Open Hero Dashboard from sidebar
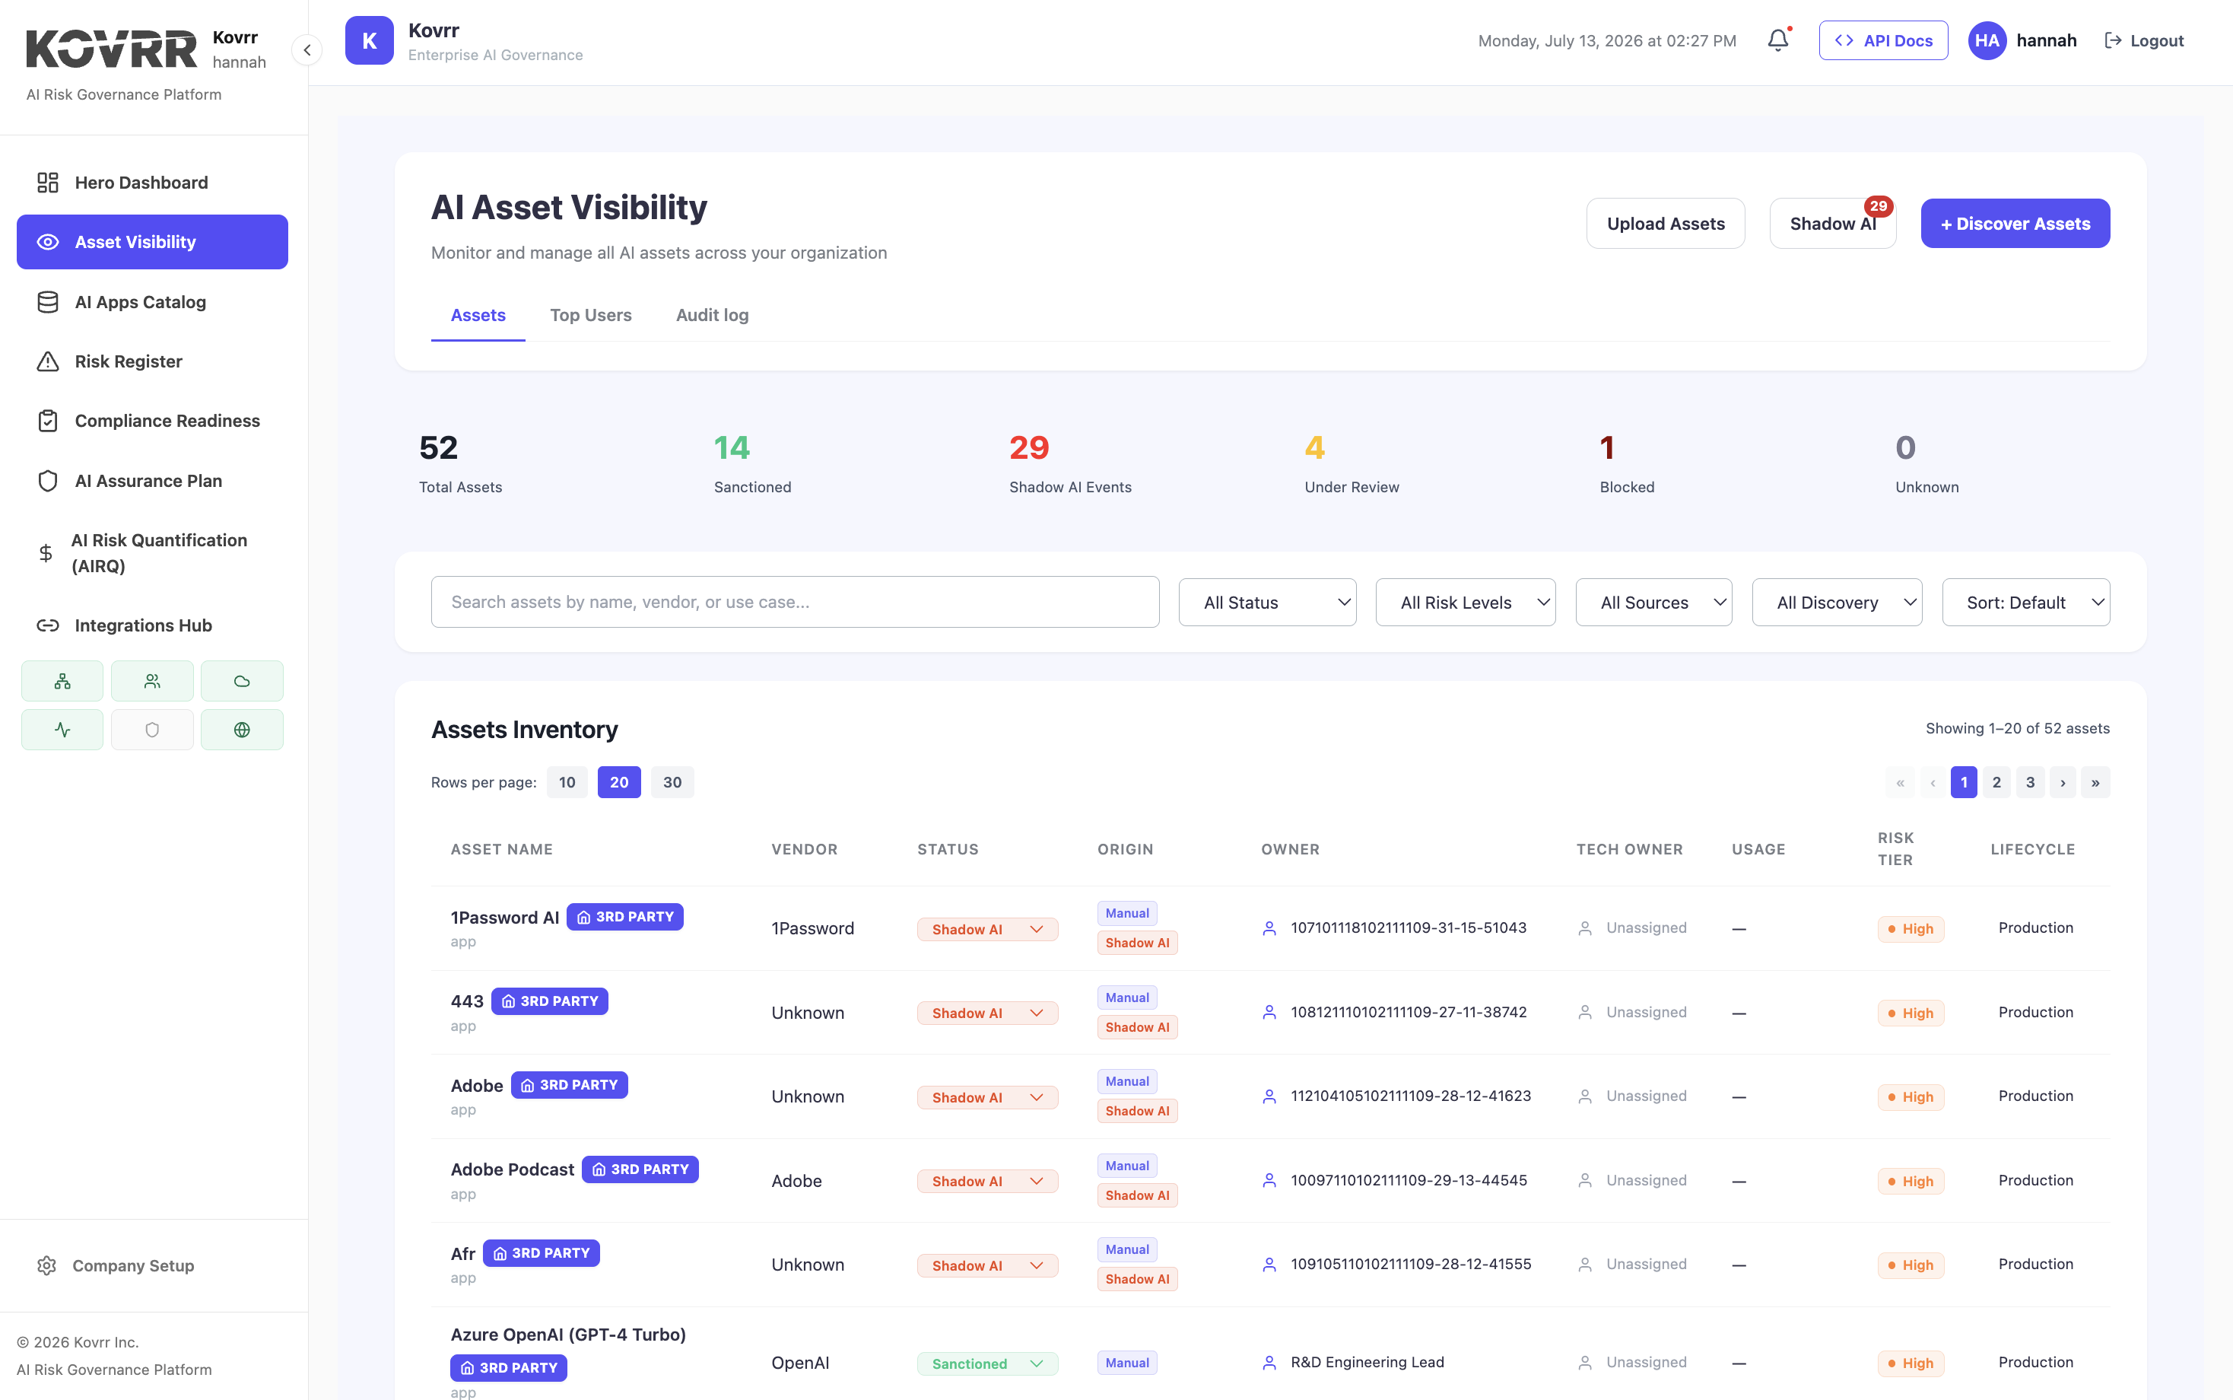The height and width of the screenshot is (1400, 2233). point(152,183)
